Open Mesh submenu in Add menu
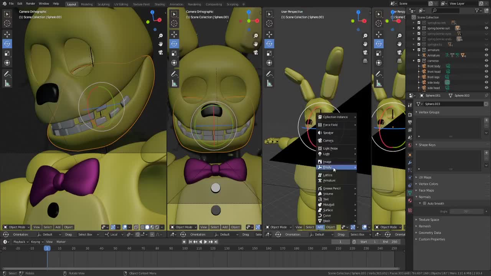The width and height of the screenshot is (491, 276). pos(336,221)
